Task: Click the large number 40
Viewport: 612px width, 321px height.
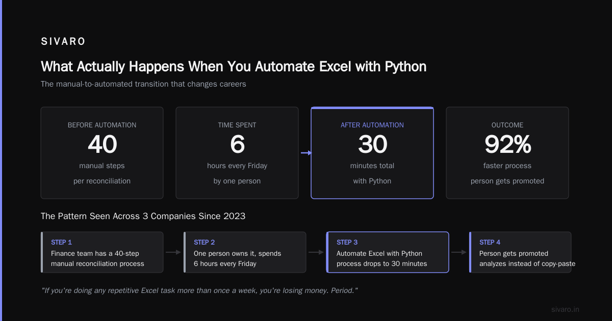Action: click(102, 145)
